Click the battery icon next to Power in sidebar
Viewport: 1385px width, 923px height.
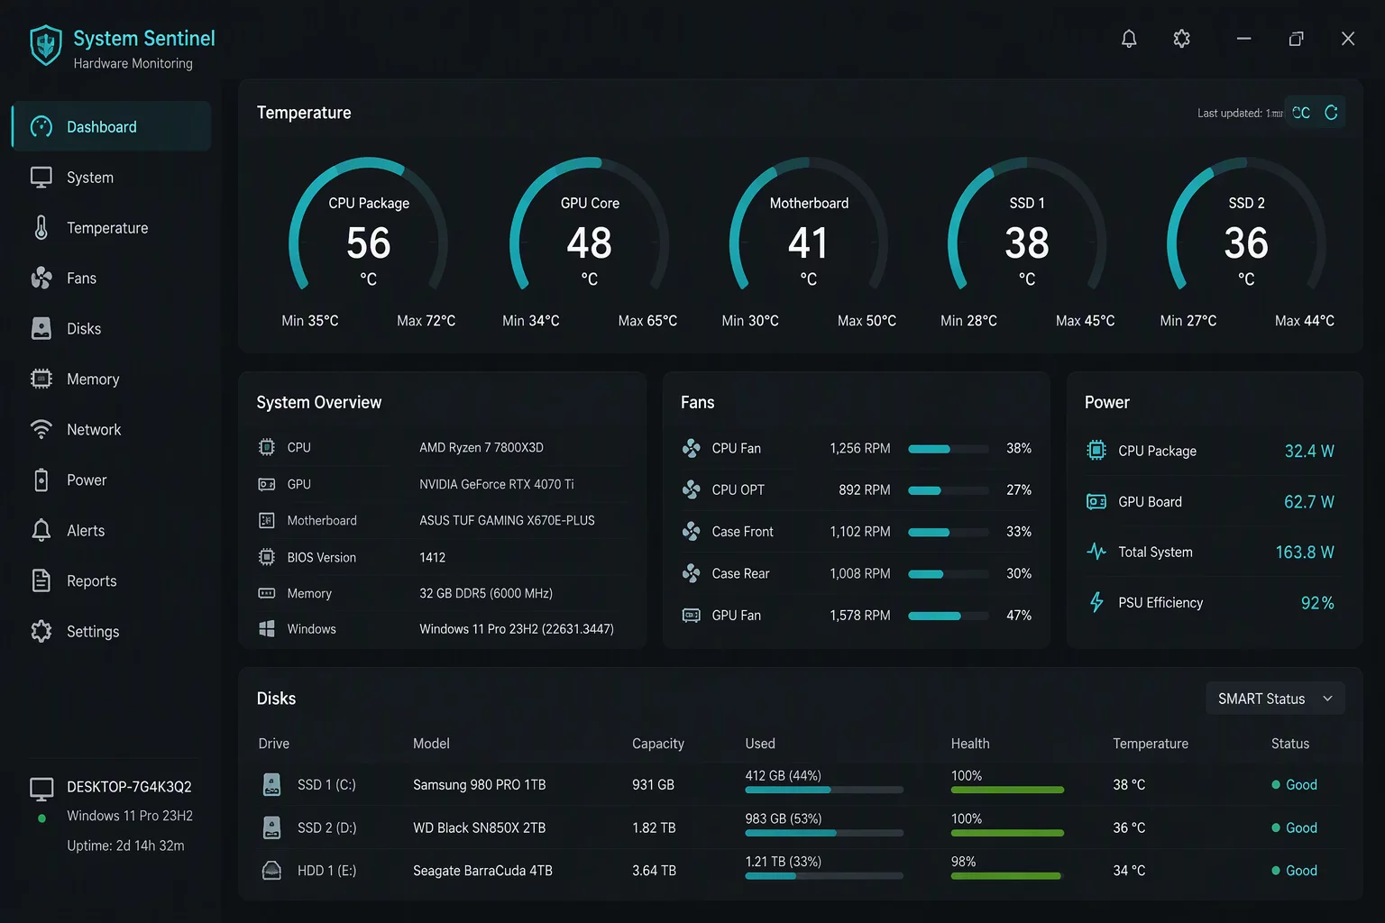[41, 480]
